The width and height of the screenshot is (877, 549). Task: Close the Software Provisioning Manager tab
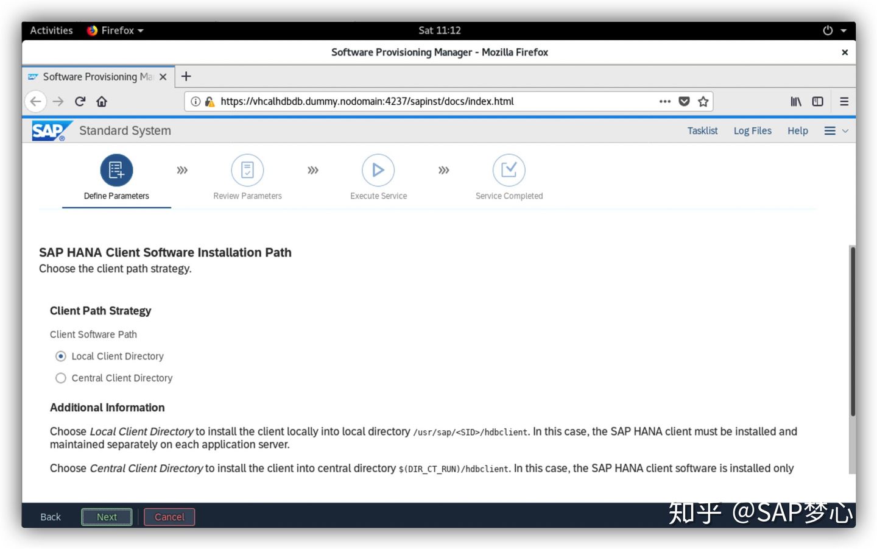tap(163, 77)
